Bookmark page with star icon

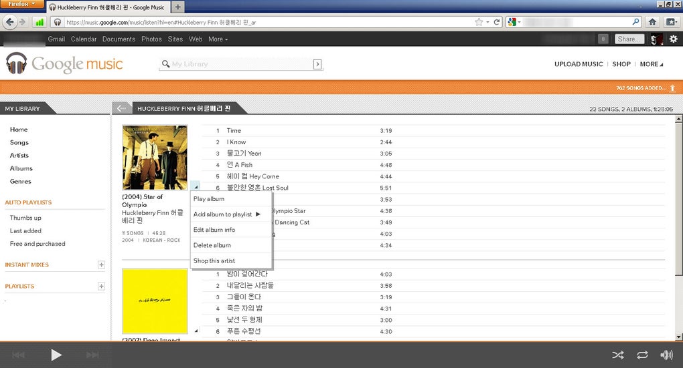tap(479, 22)
